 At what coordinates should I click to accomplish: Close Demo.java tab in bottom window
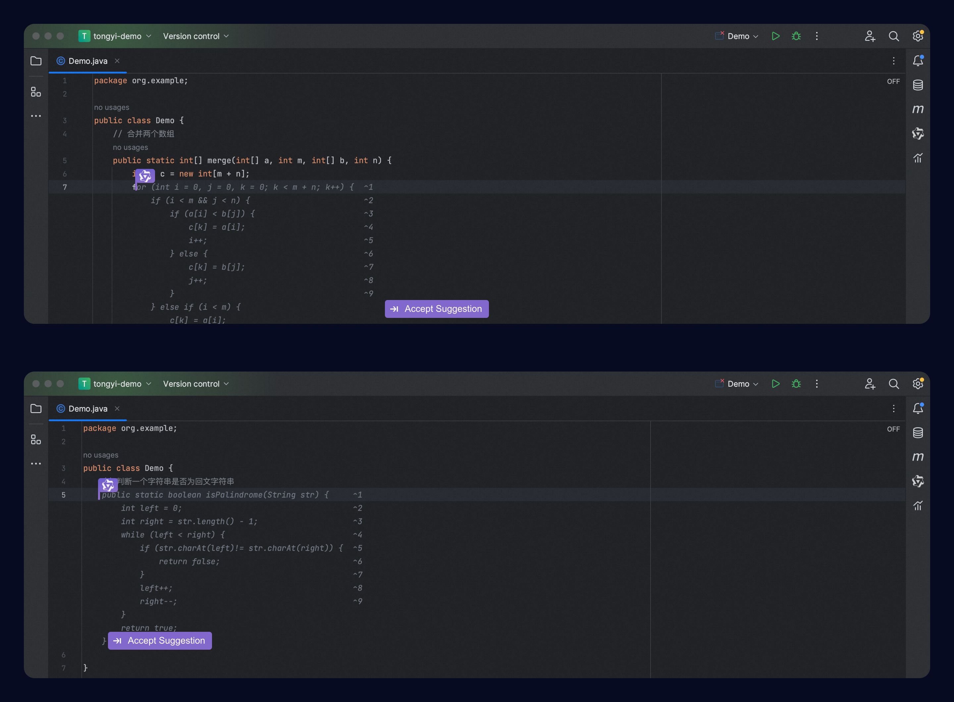coord(117,408)
